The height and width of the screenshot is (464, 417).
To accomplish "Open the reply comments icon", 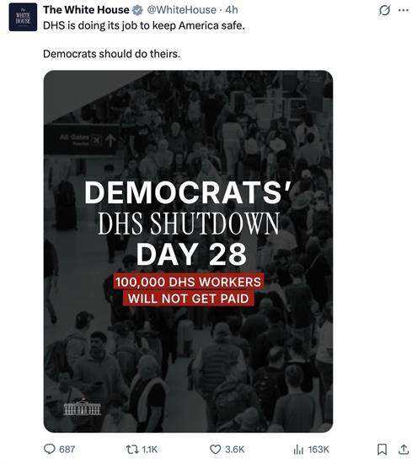I will [x=50, y=449].
